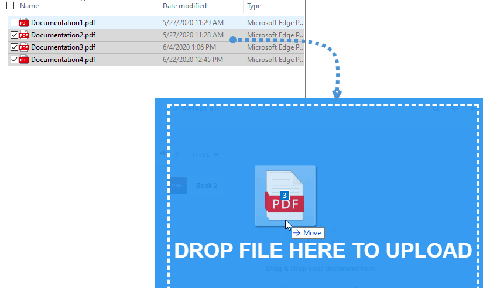
Task: Open the Book 2 document entry
Action: (207, 186)
